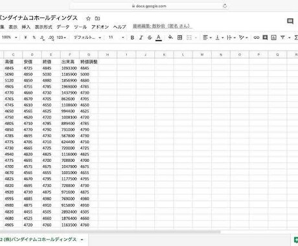Open the ツール menu
The width and height of the screenshot is (298, 246).
point(80,27)
